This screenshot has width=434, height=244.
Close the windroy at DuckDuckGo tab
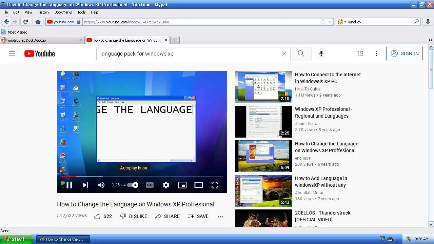point(81,40)
